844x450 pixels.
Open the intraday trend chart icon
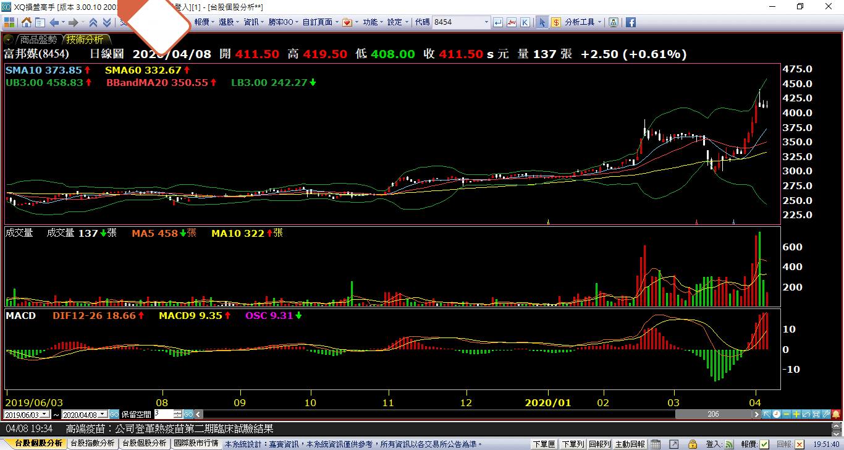[512, 22]
